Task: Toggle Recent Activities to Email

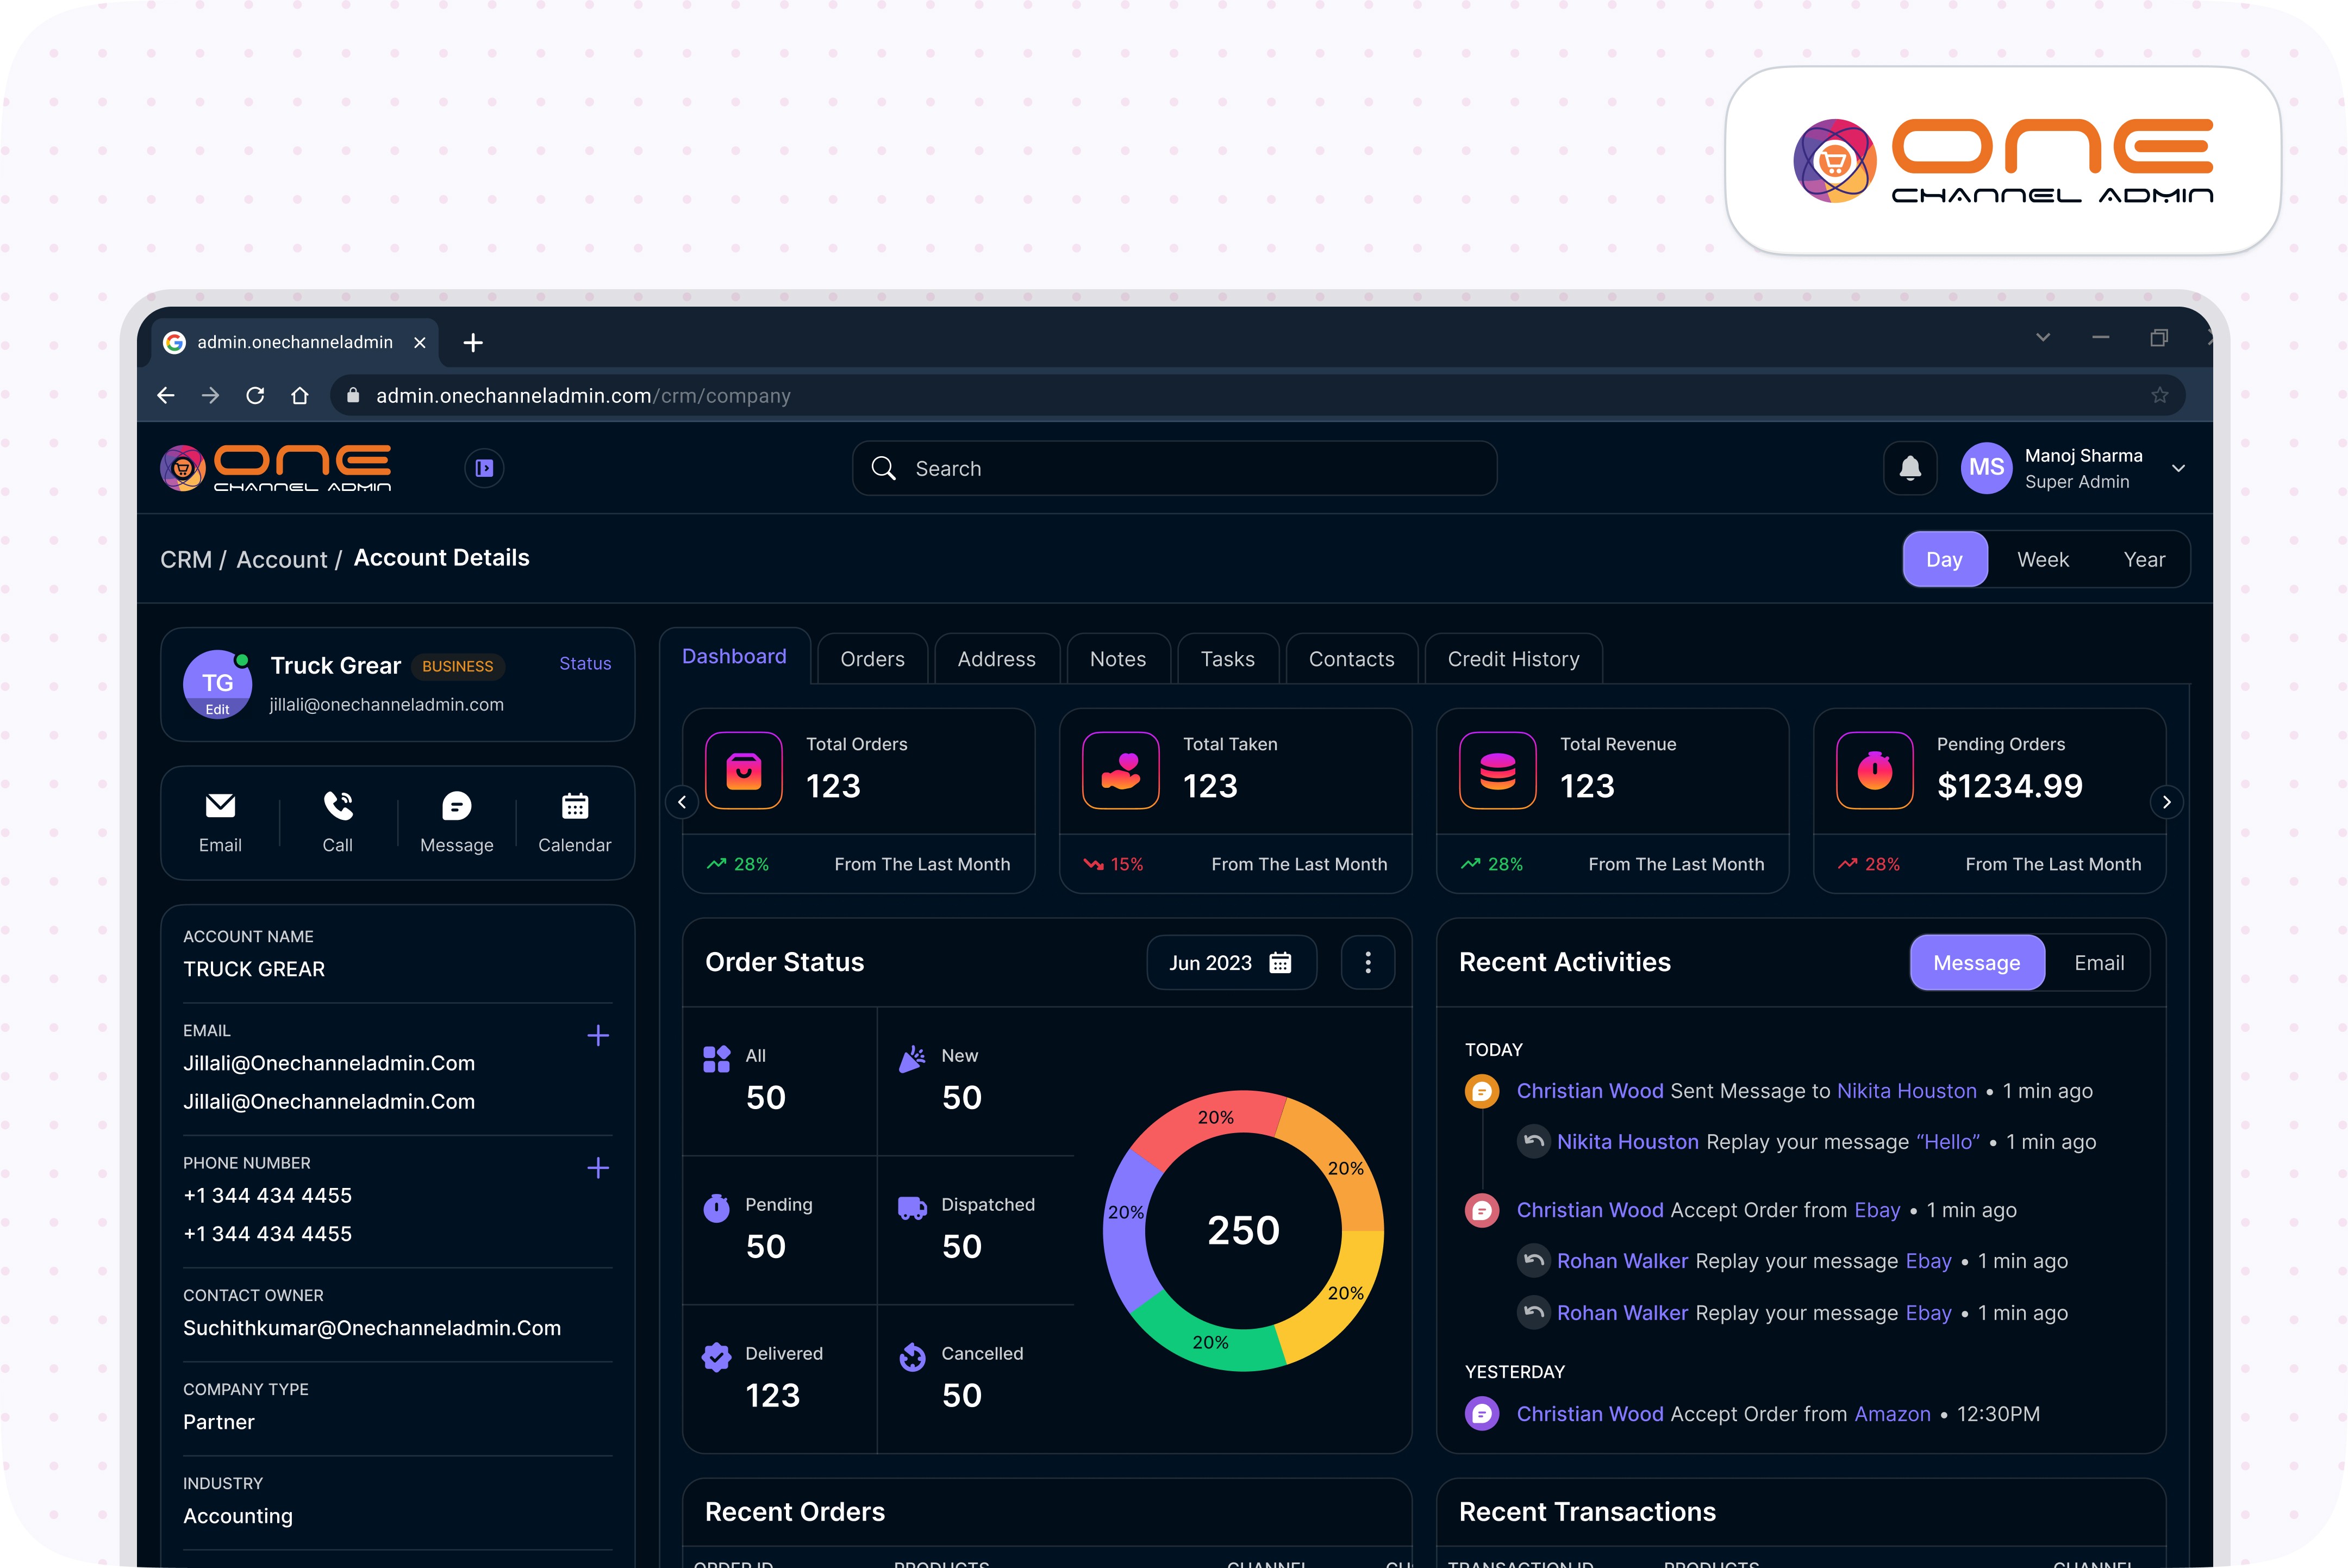Action: (x=2098, y=963)
